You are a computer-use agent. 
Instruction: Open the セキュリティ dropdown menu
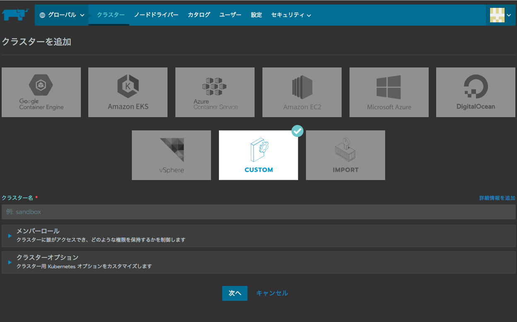[291, 15]
